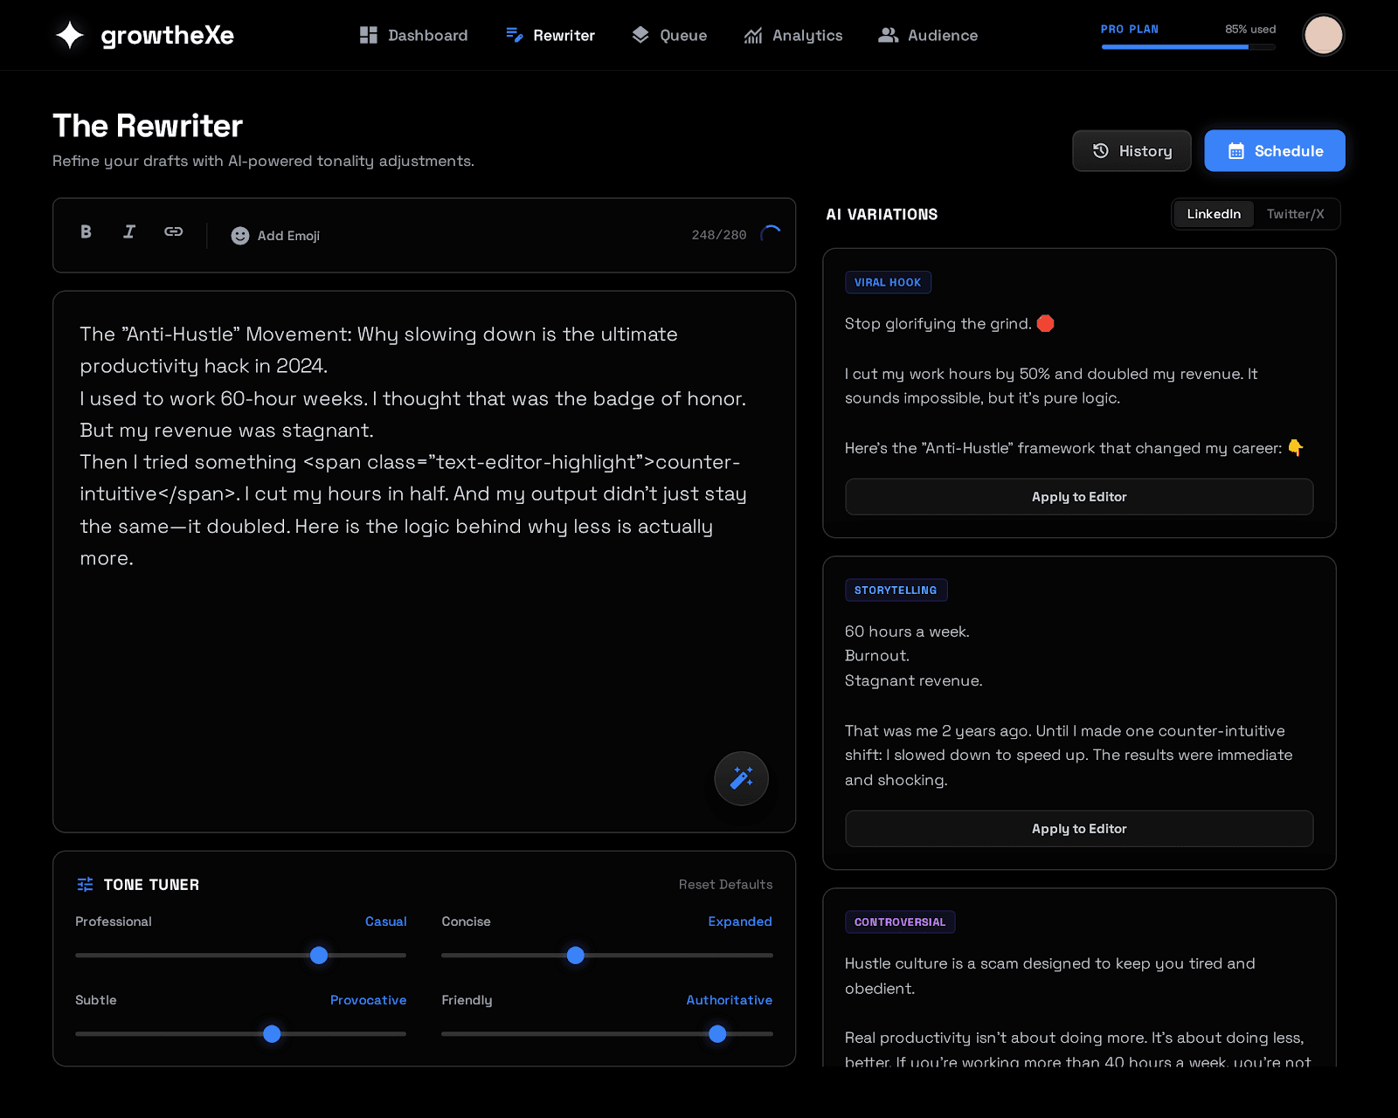Apply the Viral Hook variation to the editor
The height and width of the screenshot is (1118, 1398).
1078,496
